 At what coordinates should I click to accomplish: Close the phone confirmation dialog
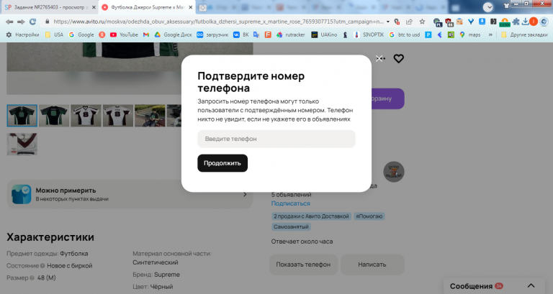pyautogui.click(x=379, y=58)
